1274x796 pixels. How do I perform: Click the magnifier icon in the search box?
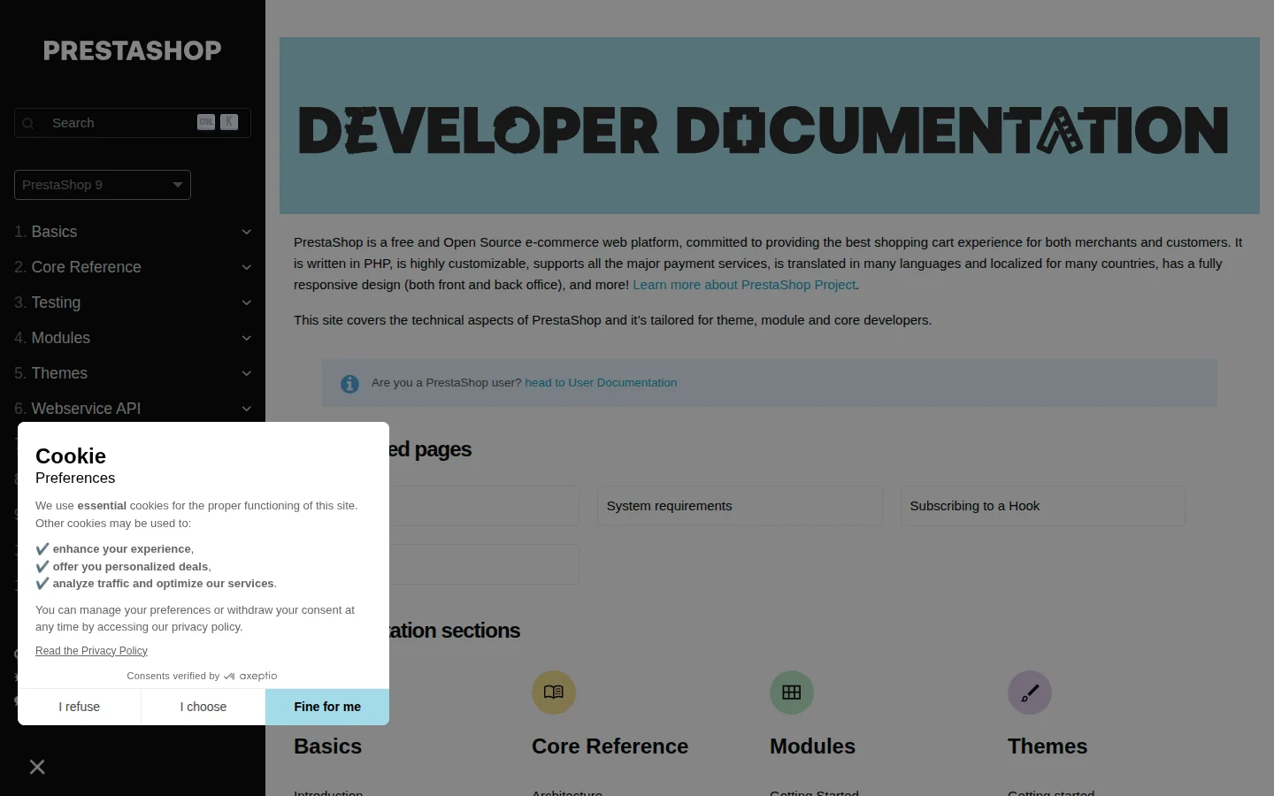[x=28, y=123]
